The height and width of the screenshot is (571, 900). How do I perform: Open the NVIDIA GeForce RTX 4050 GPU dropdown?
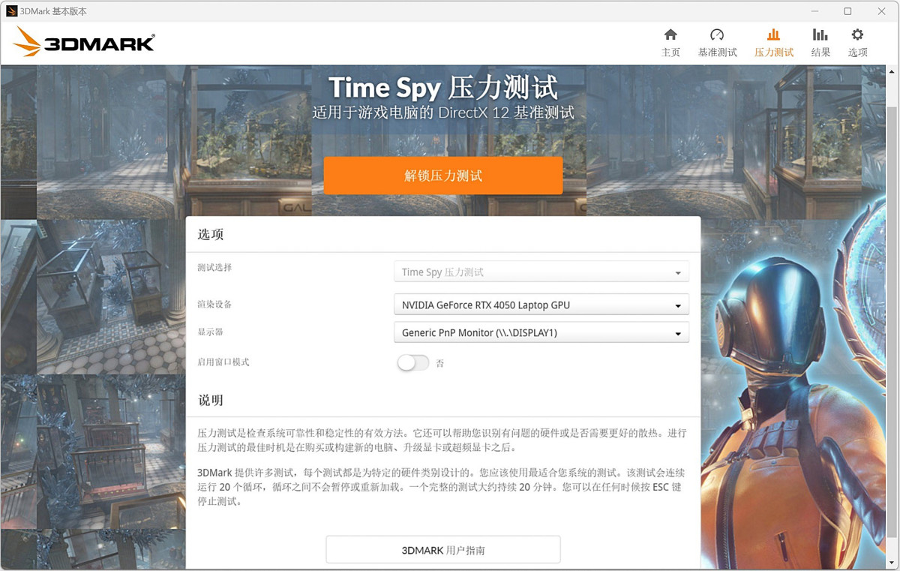pyautogui.click(x=541, y=305)
